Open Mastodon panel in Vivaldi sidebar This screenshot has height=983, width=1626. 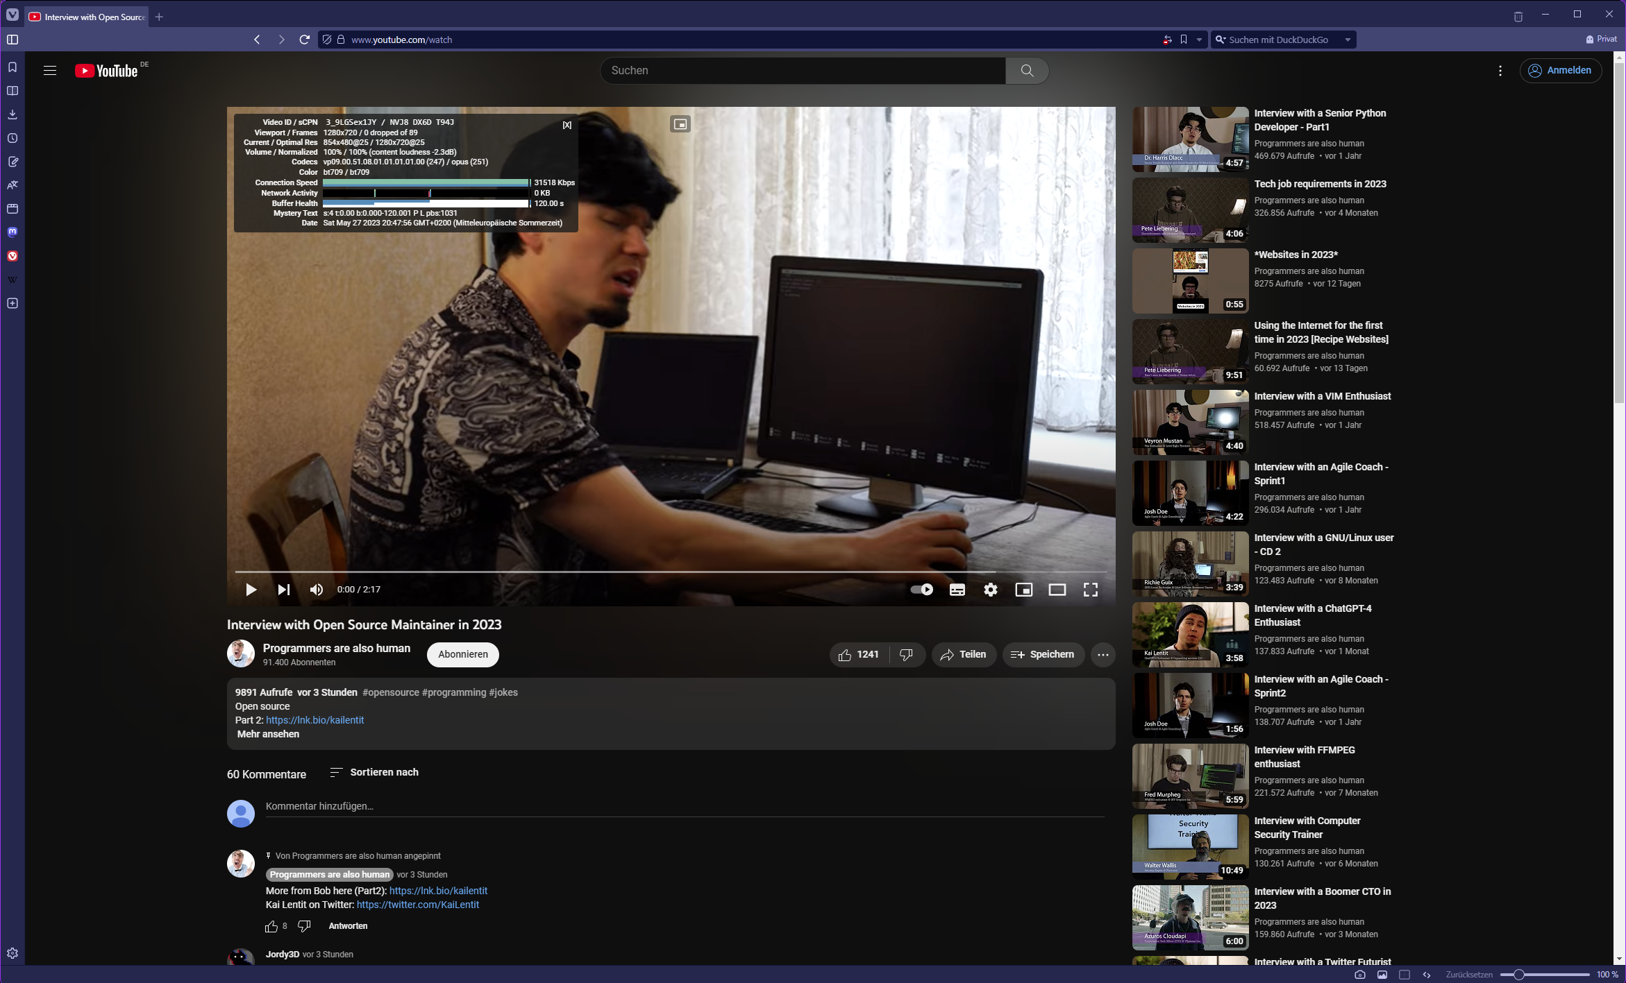point(12,232)
